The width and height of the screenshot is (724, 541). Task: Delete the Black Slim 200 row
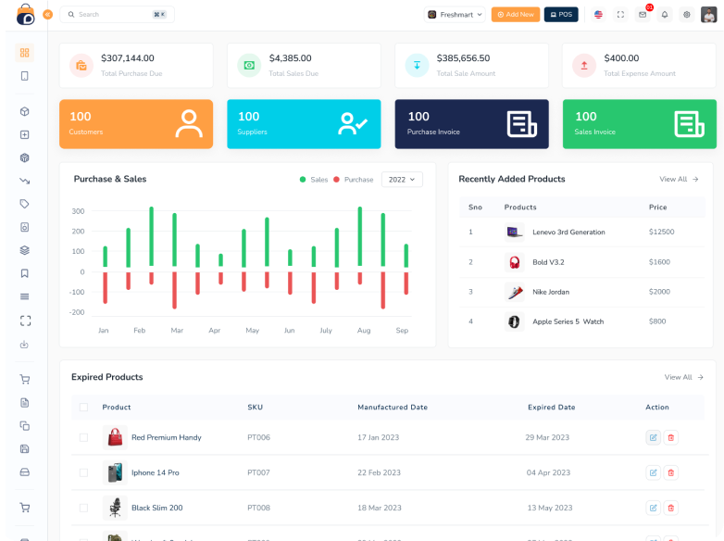(671, 508)
